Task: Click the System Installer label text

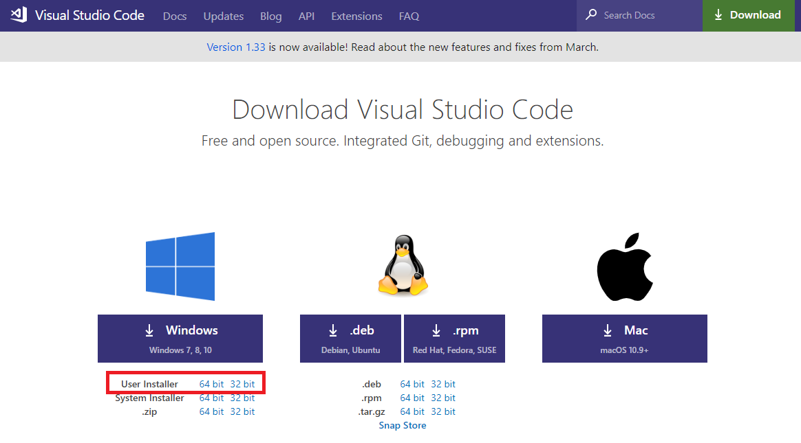Action: pos(150,398)
